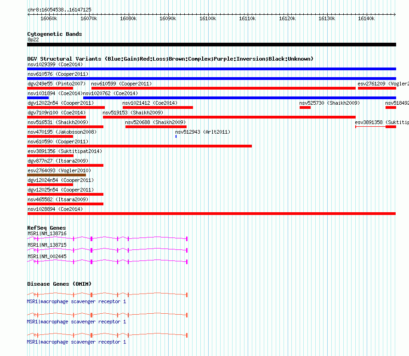This screenshot has width=409, height=356.
Task: Select the 16100k ruler tick label
Action: (x=208, y=18)
